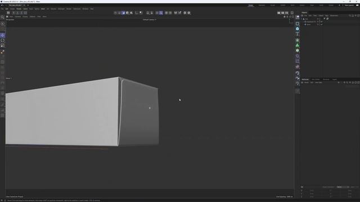
Task: Switch the New Layouts toggle
Action: tap(358, 5)
